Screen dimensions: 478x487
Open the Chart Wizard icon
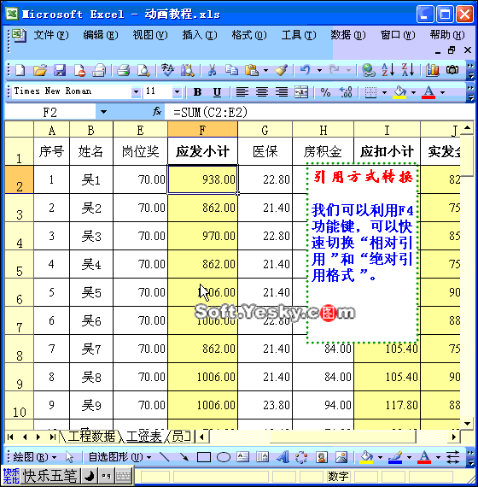click(433, 70)
